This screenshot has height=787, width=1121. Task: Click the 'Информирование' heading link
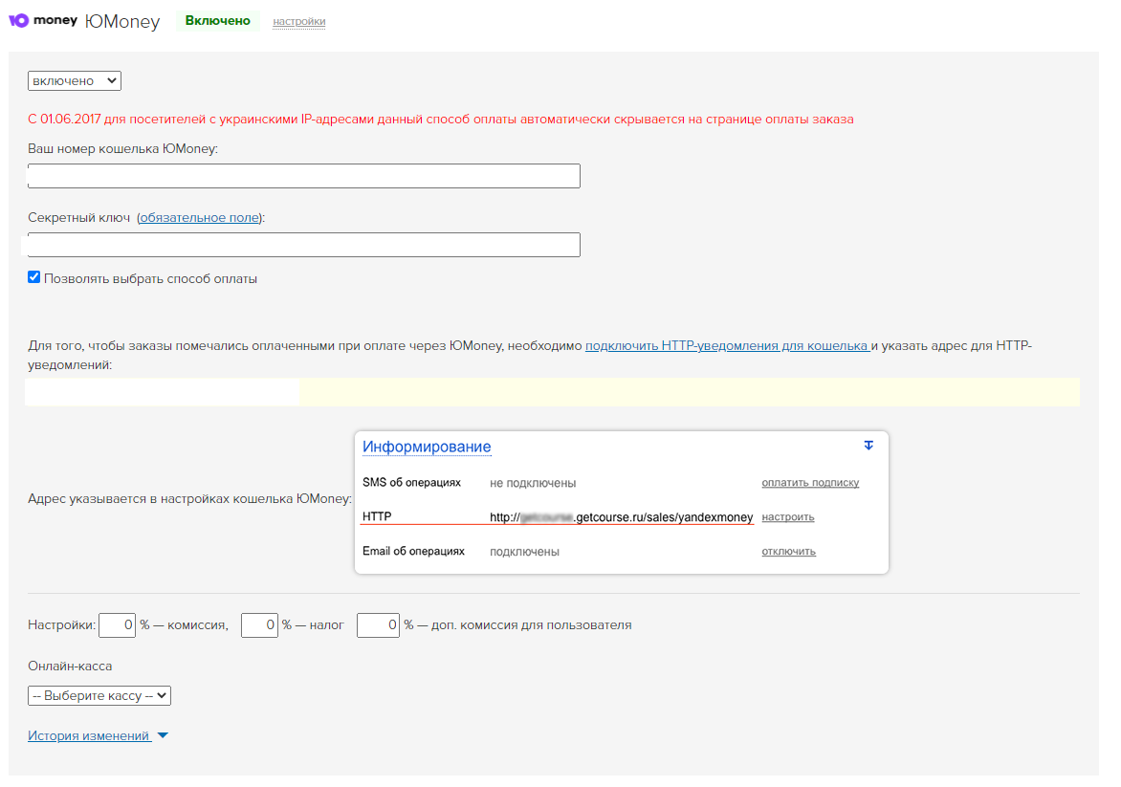[427, 447]
